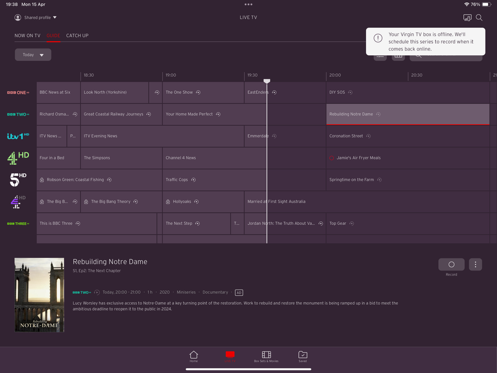Open the Today date dropdown

tap(33, 55)
